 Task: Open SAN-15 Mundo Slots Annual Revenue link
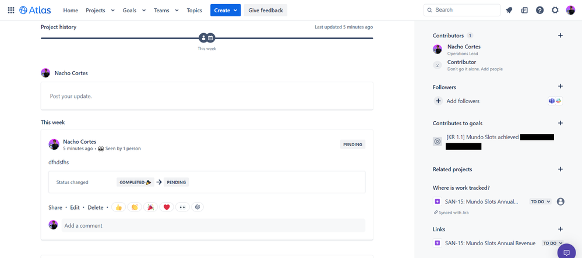(490, 243)
